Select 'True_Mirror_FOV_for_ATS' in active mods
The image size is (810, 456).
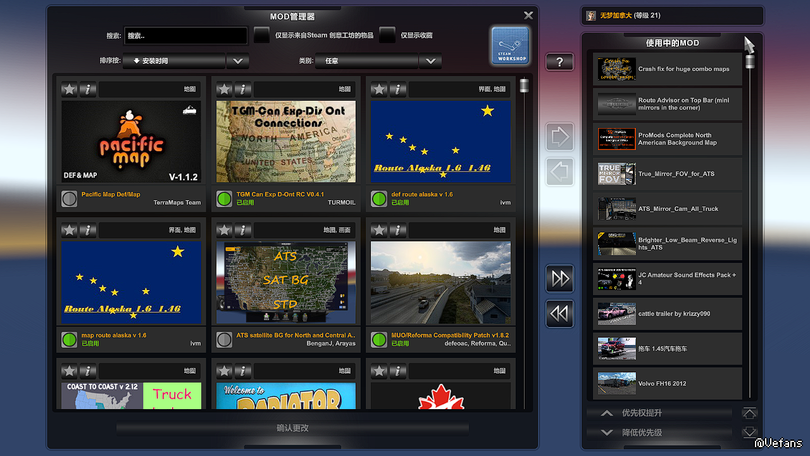pyautogui.click(x=668, y=174)
